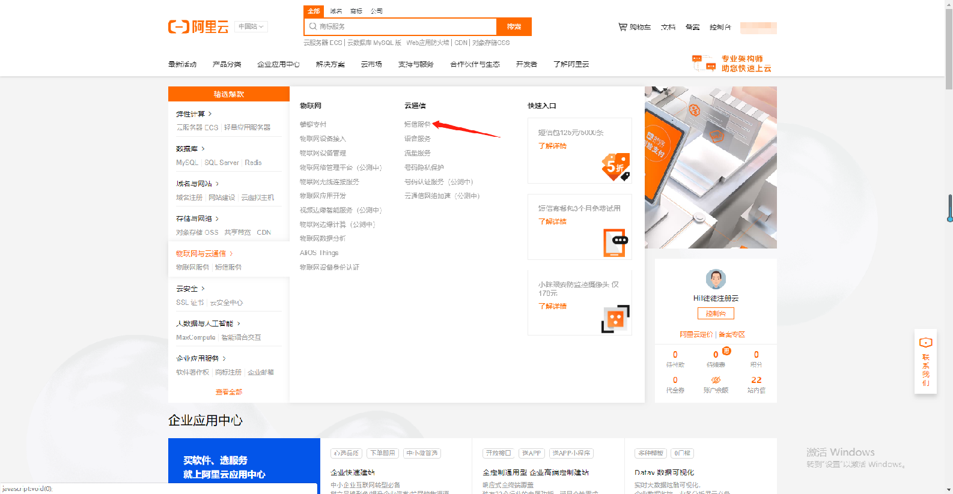Expand the 数据库 category
Viewport: 953px width, 494px height.
coord(190,149)
